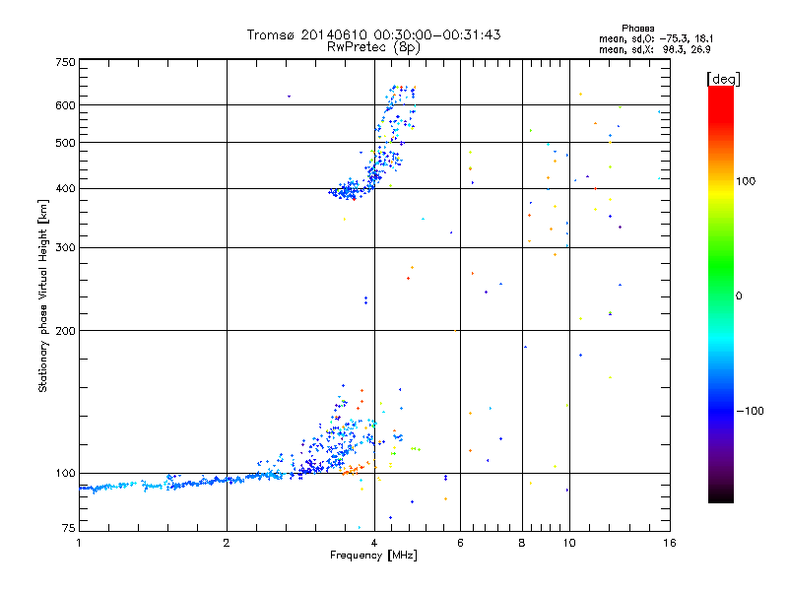The height and width of the screenshot is (591, 788).
Task: Click the x-axis tick label '6'
Action: [460, 543]
